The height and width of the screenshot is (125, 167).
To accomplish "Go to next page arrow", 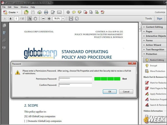I will pos(10,18).
